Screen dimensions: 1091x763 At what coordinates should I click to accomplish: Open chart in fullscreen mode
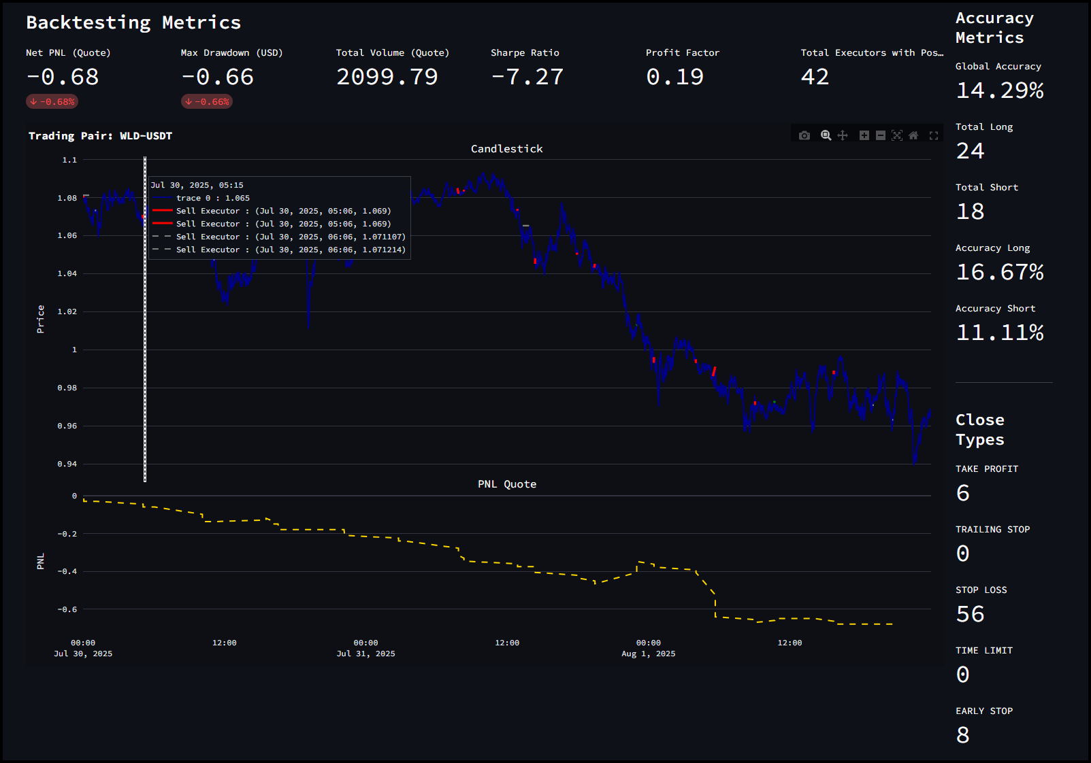(x=934, y=135)
